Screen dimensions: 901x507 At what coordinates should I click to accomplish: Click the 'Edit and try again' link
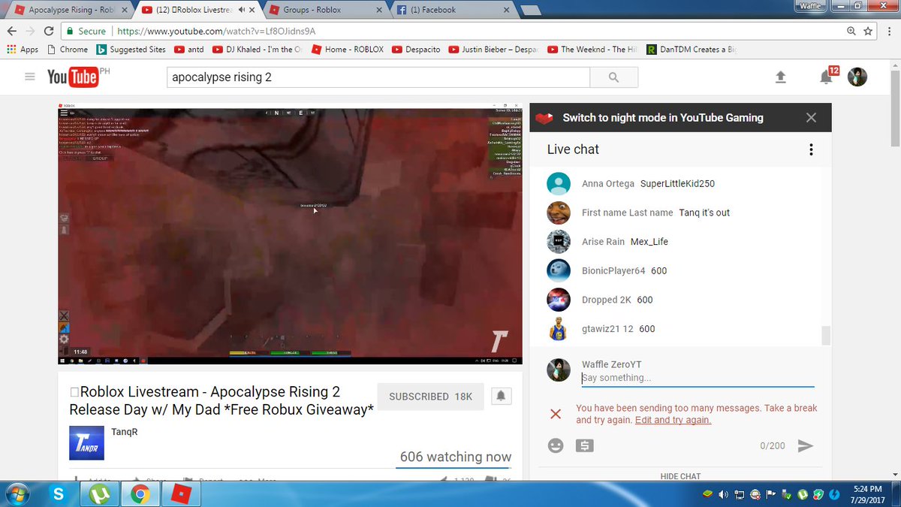click(x=673, y=420)
